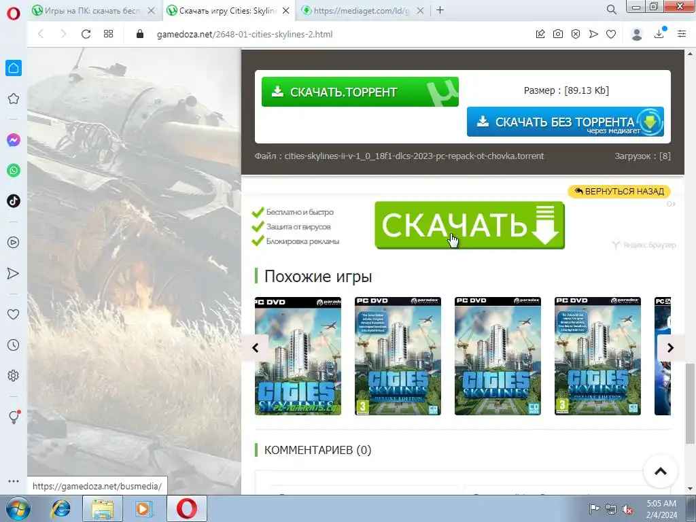Click 'Загрузок : [8]' text

tap(642, 156)
